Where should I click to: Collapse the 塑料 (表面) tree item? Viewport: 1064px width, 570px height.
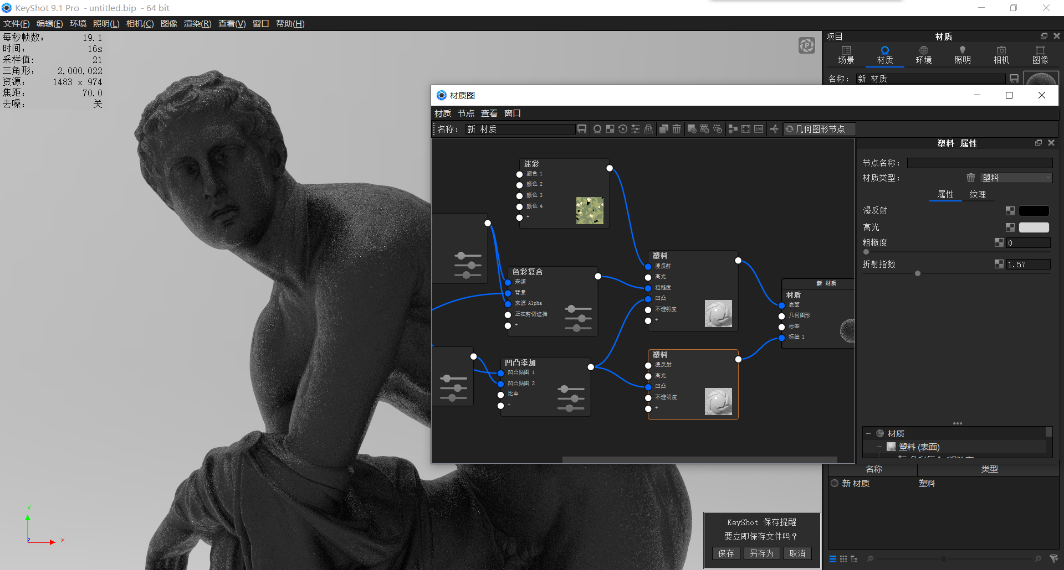[879, 447]
